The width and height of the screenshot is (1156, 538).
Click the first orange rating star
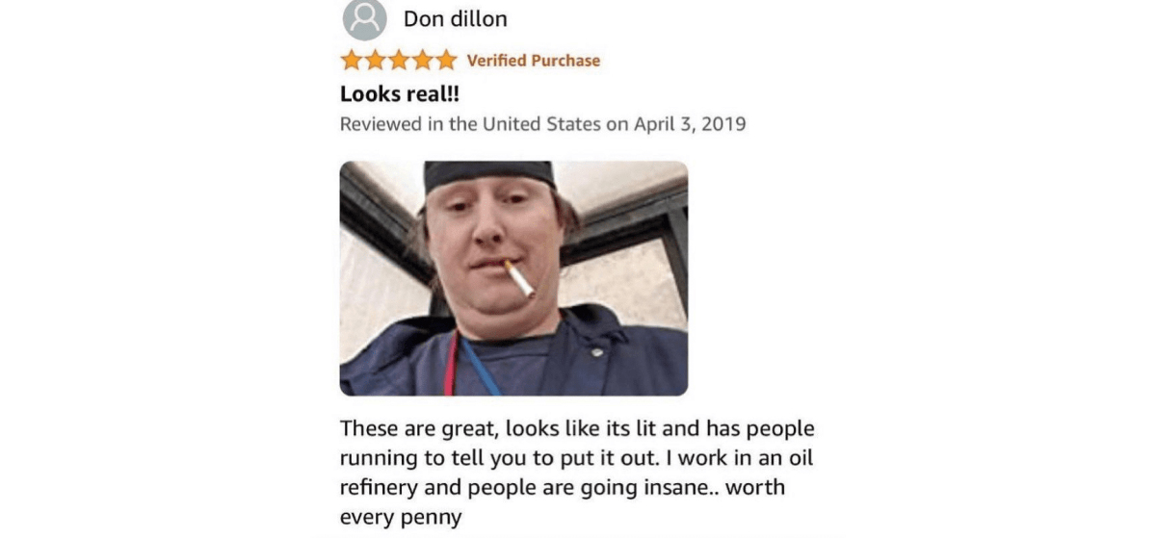pyautogui.click(x=352, y=61)
